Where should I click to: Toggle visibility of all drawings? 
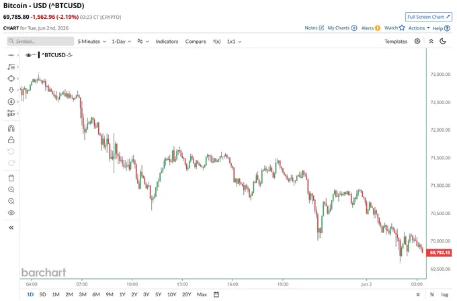11,213
